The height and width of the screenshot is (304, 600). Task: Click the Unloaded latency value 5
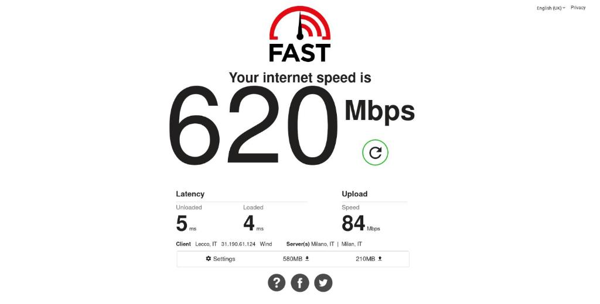[x=182, y=223]
